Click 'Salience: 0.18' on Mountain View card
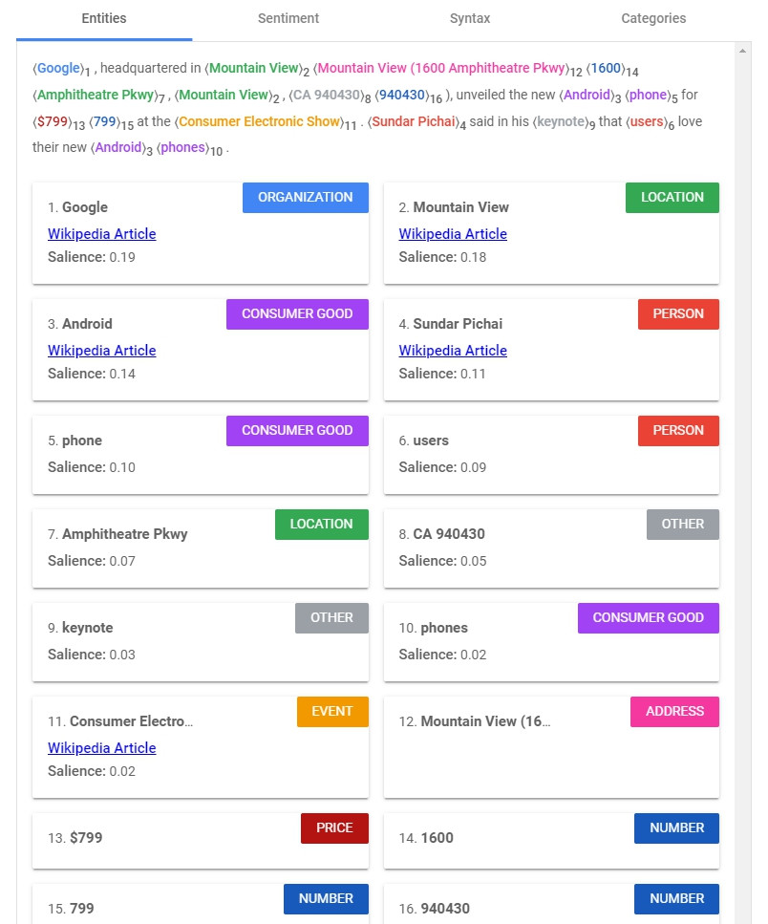The width and height of the screenshot is (768, 924). click(x=442, y=258)
